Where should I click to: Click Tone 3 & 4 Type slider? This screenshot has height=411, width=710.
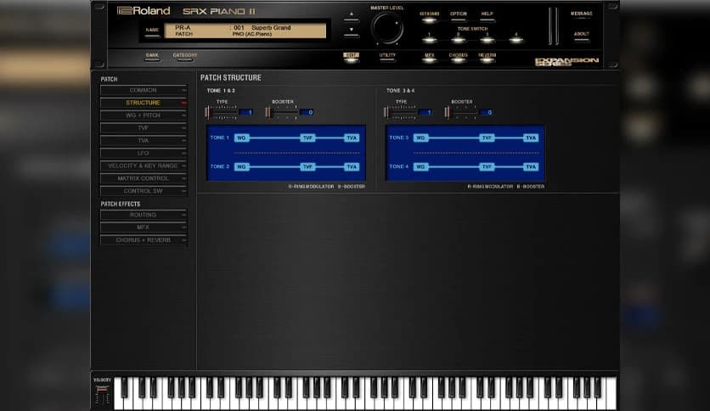tap(400, 112)
